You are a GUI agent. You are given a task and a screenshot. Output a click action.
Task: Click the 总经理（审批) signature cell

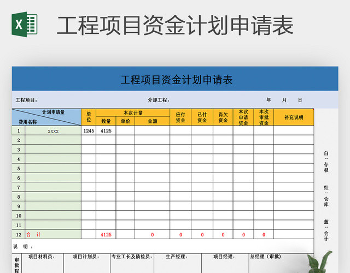281,263
